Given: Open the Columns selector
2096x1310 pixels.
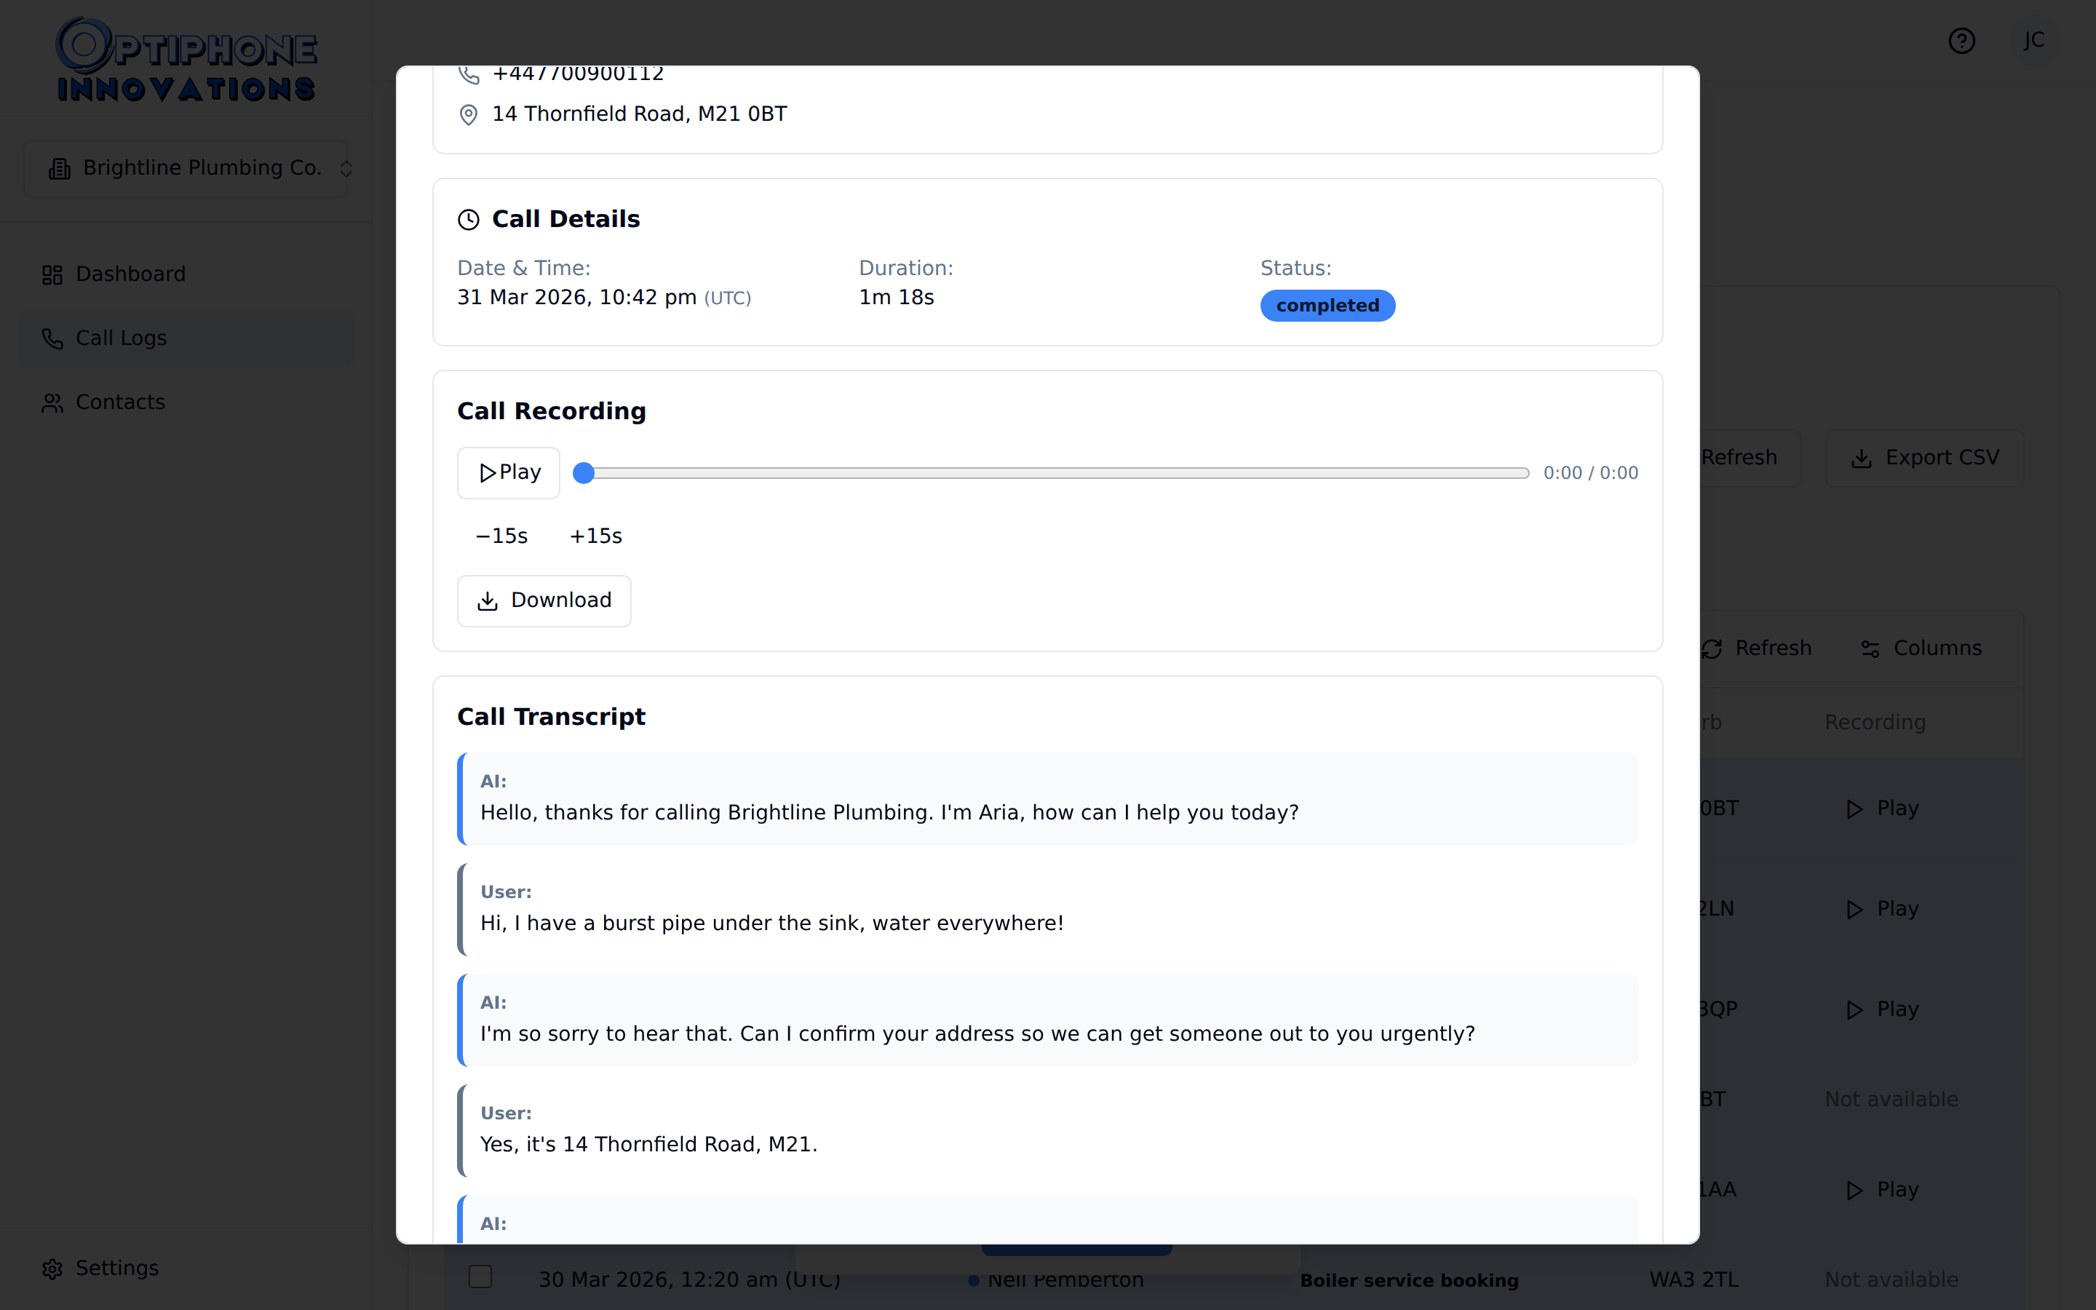Looking at the screenshot, I should (x=1921, y=649).
